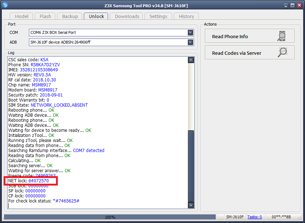Click the Z3X application icon in title bar

(x=5, y=5)
